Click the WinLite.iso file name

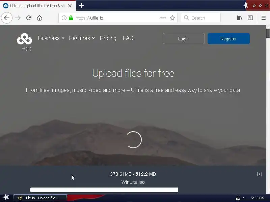(133, 182)
